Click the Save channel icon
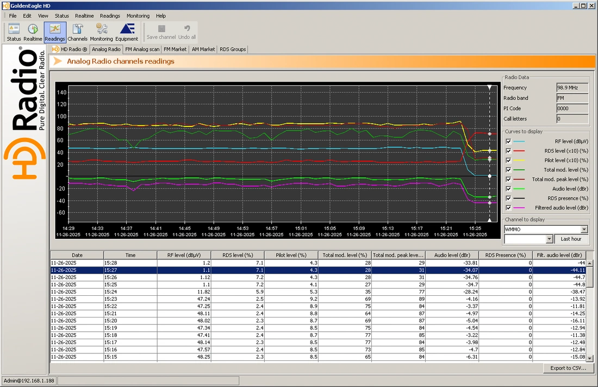The width and height of the screenshot is (598, 387). click(x=161, y=32)
